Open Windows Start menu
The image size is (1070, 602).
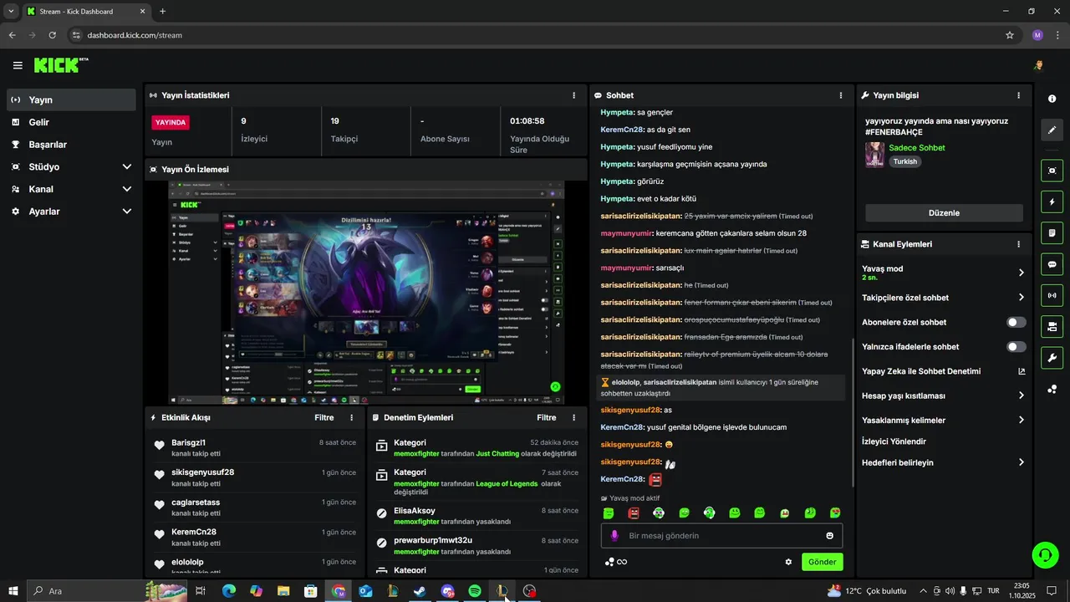pos(13,591)
